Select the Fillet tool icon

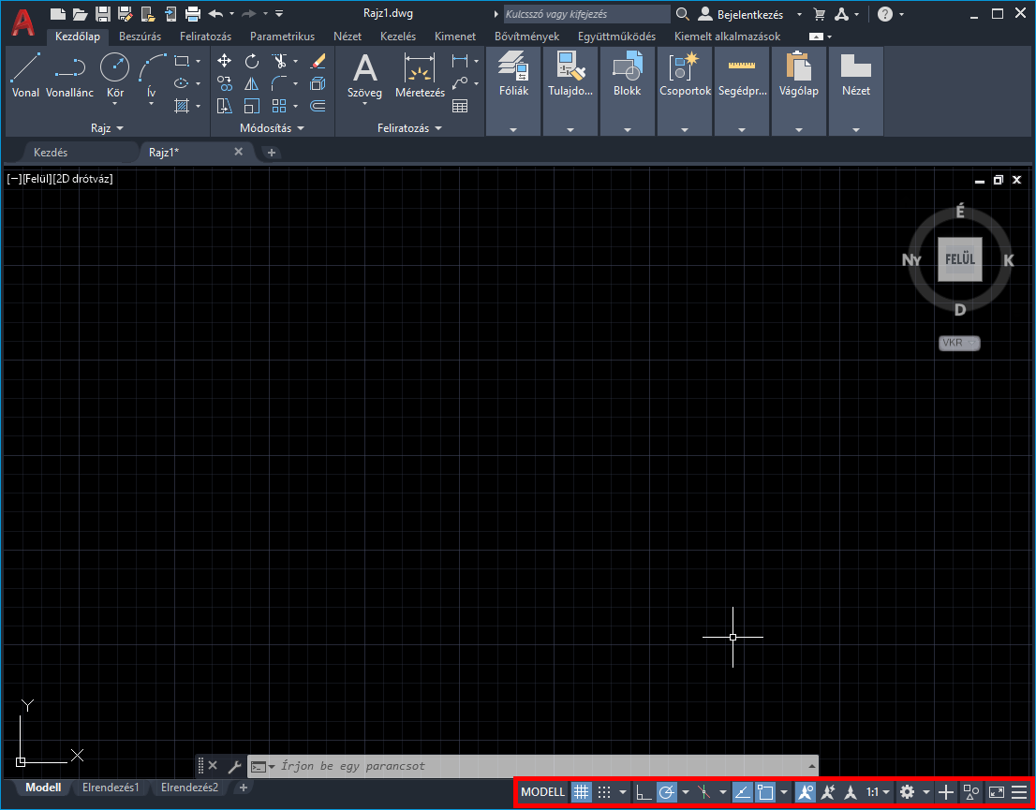(x=279, y=83)
